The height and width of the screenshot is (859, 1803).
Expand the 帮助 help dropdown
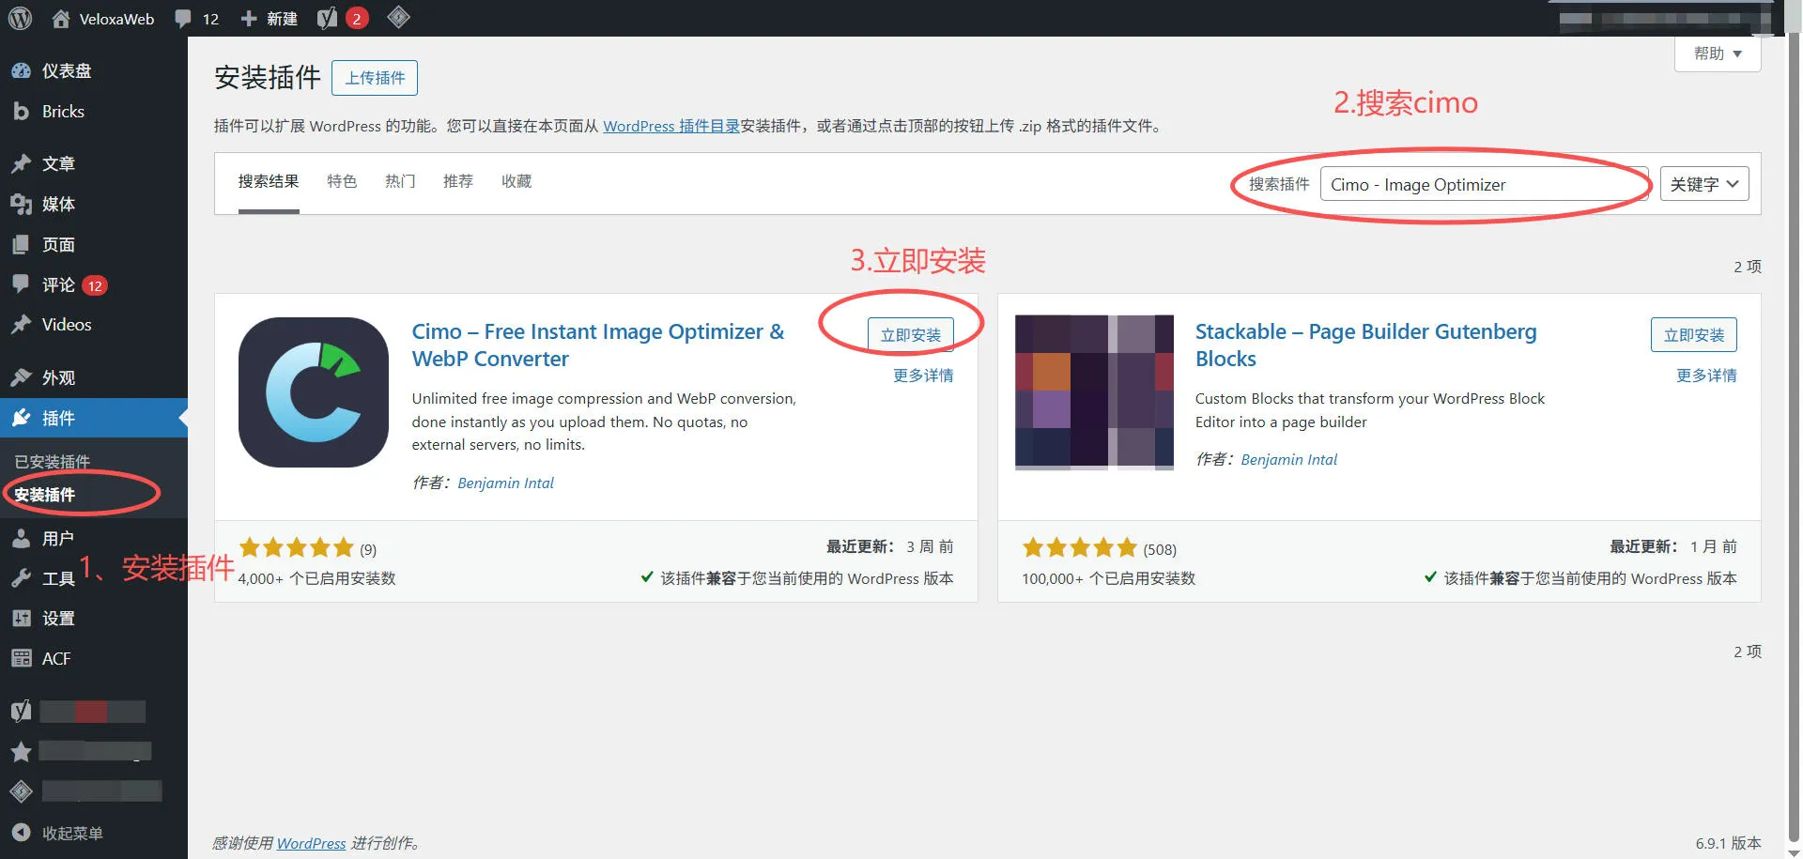click(1717, 54)
